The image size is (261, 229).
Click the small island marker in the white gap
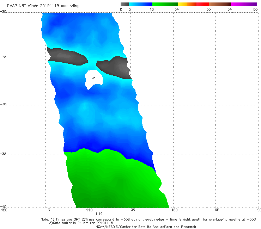pyautogui.click(x=93, y=78)
